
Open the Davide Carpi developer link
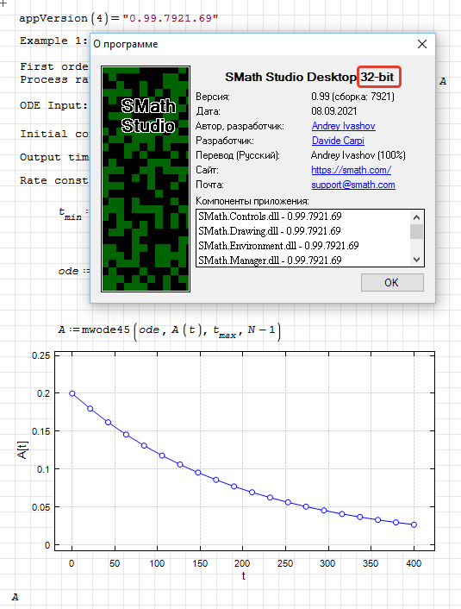tap(338, 141)
